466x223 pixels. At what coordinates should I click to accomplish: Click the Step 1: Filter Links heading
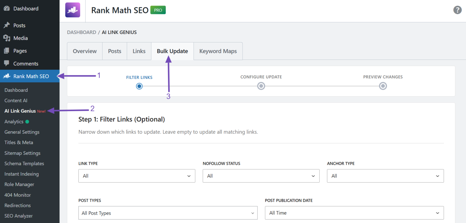pos(122,119)
